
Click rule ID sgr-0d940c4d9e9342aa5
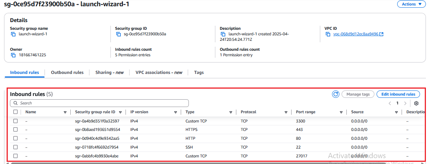tap(97, 138)
